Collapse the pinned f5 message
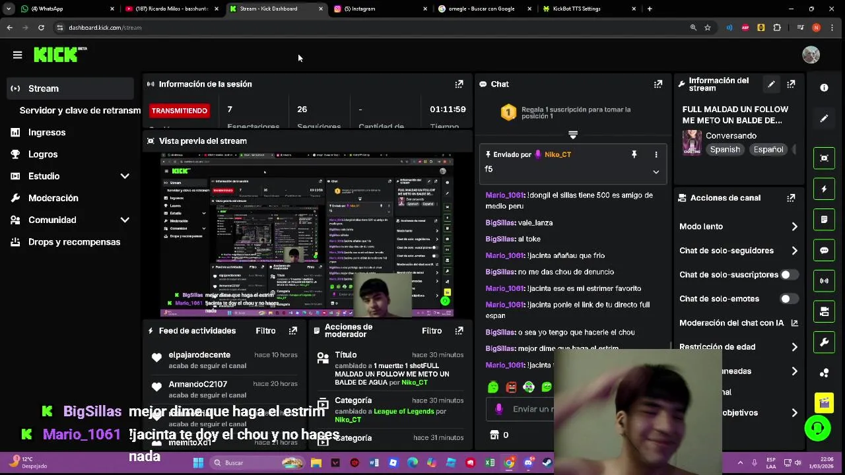This screenshot has width=845, height=475. [x=656, y=172]
